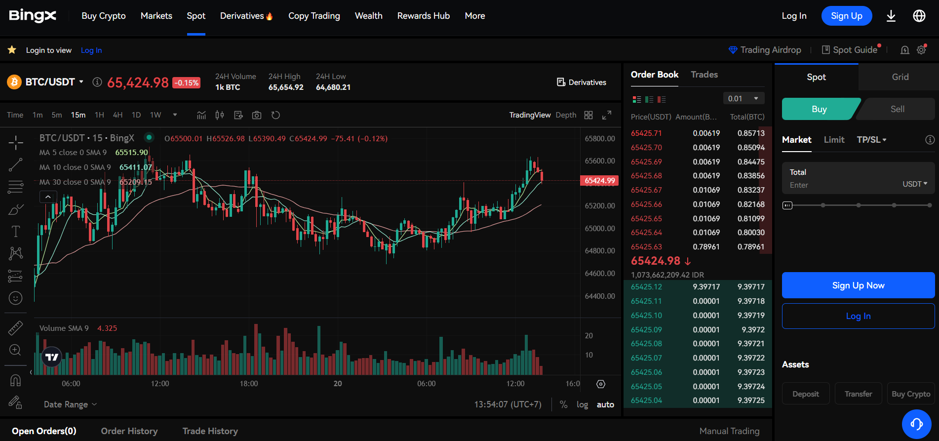Pick the text annotation tool

[15, 231]
